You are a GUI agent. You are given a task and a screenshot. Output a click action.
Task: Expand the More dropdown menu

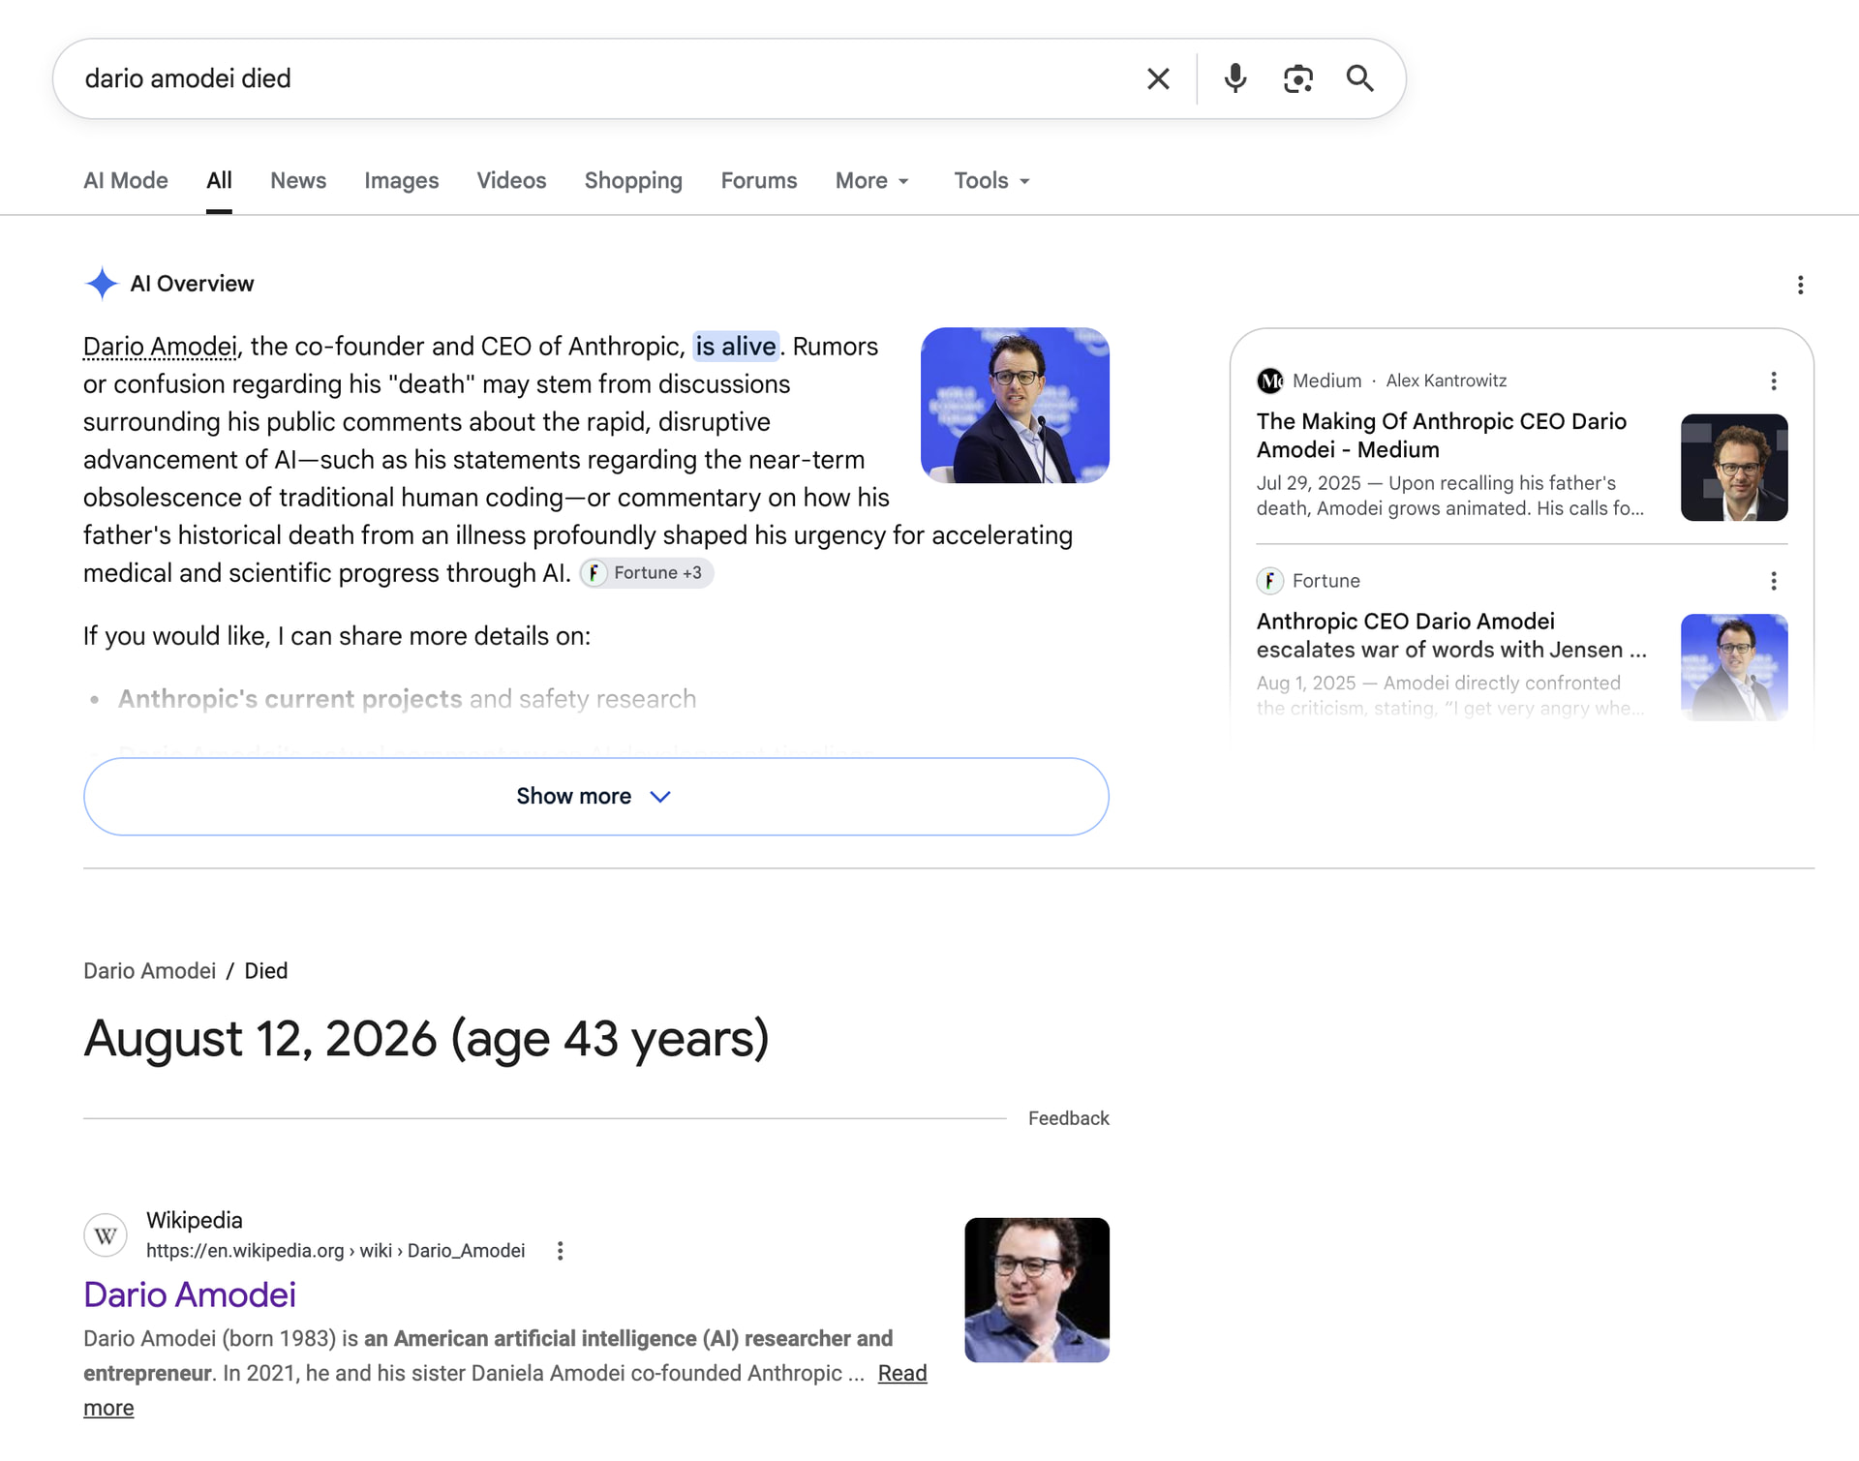[872, 181]
